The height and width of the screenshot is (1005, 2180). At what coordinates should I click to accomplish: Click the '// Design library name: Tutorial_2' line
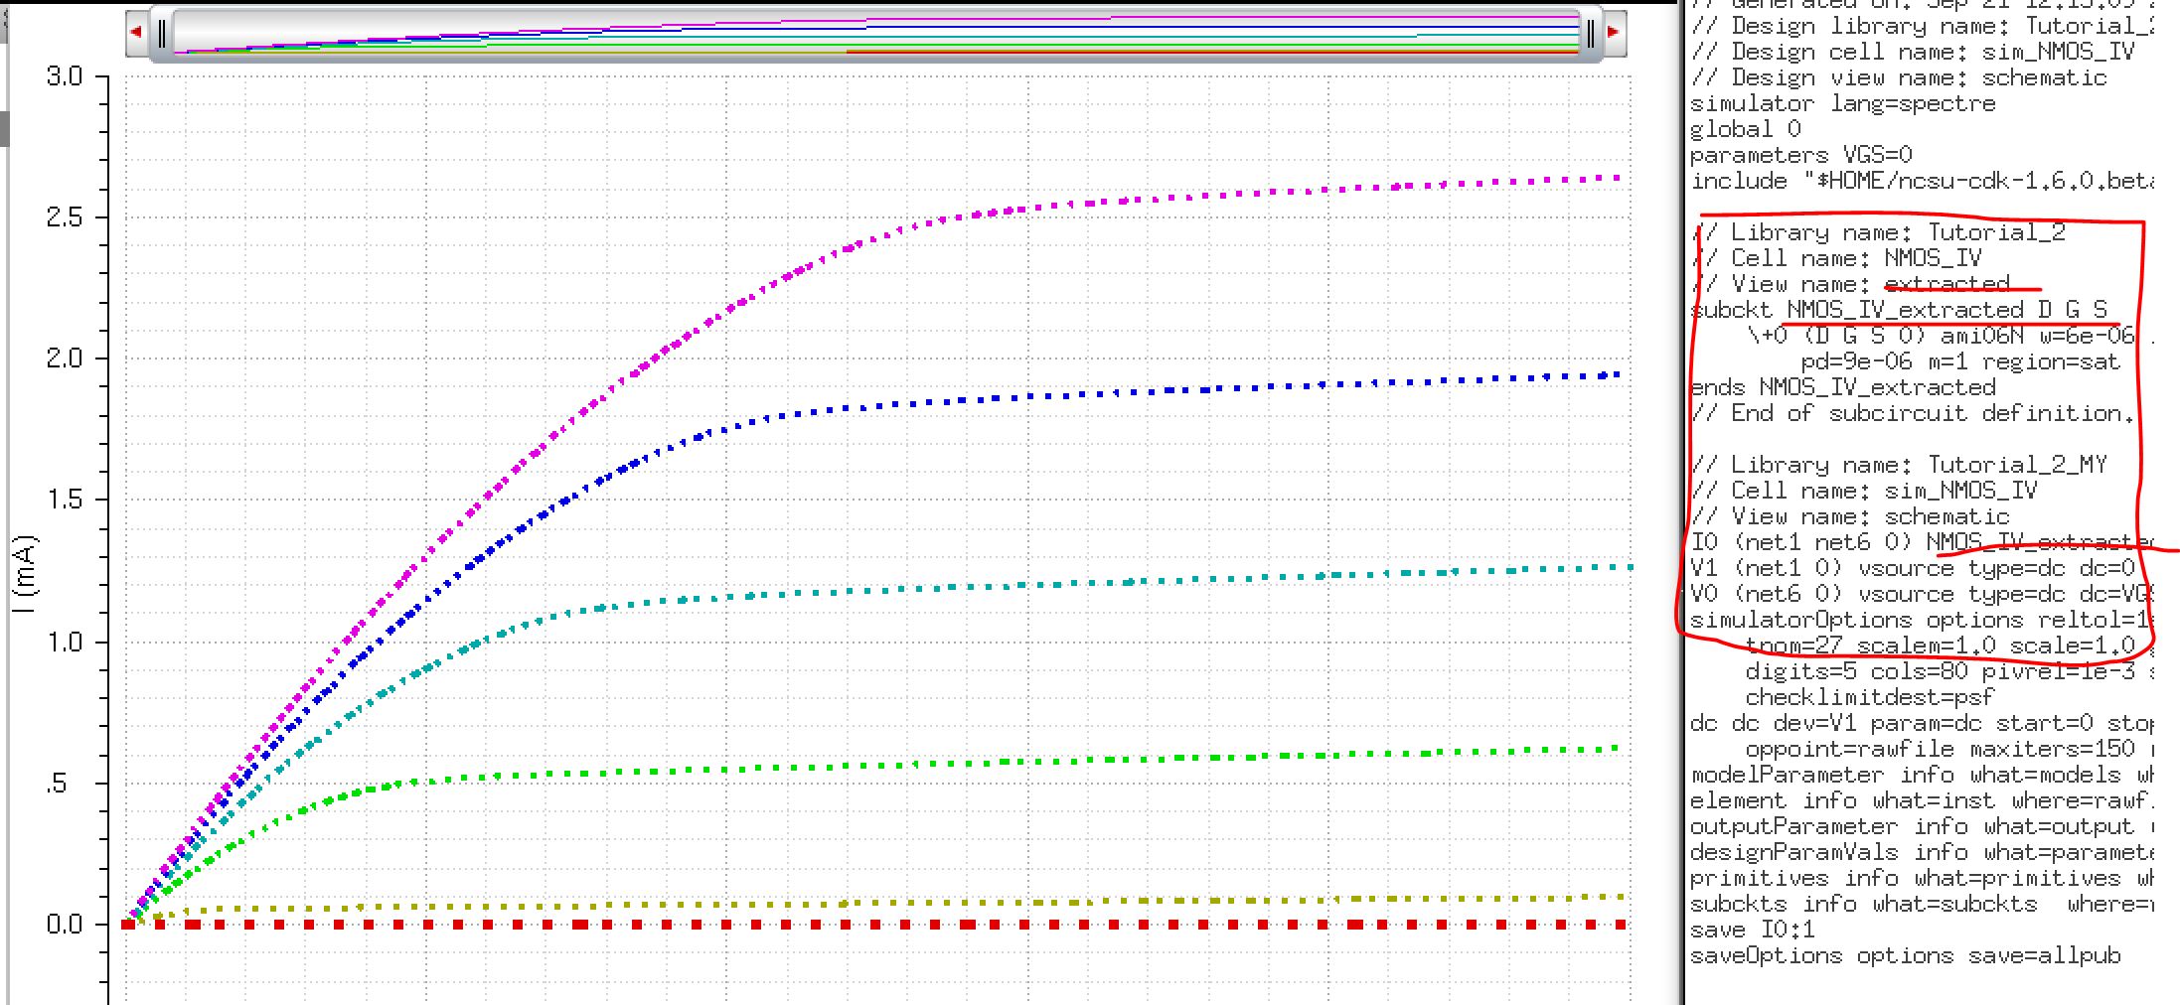click(x=1922, y=27)
